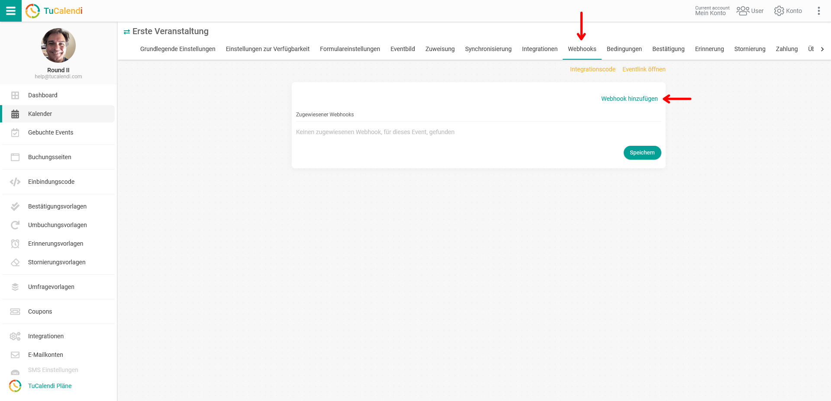Open the Erinnerung tab

coord(709,49)
